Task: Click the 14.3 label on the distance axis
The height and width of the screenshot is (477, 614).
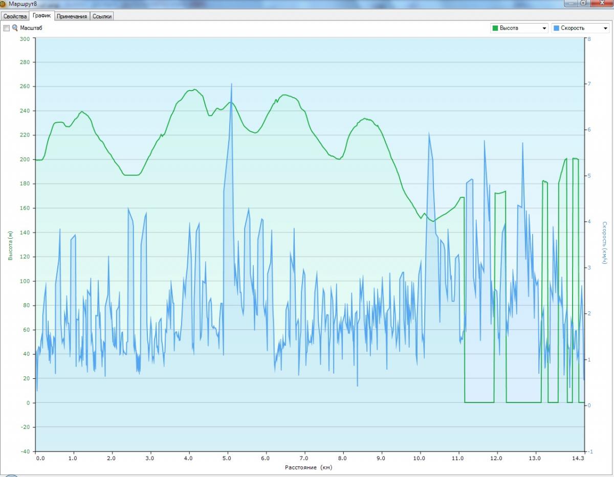Action: (579, 459)
